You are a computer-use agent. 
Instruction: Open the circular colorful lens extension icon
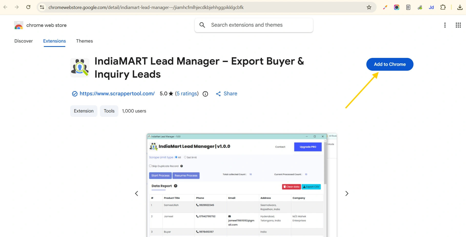[x=397, y=7]
